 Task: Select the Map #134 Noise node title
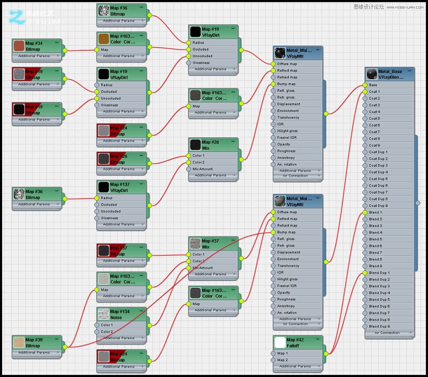pyautogui.click(x=120, y=314)
